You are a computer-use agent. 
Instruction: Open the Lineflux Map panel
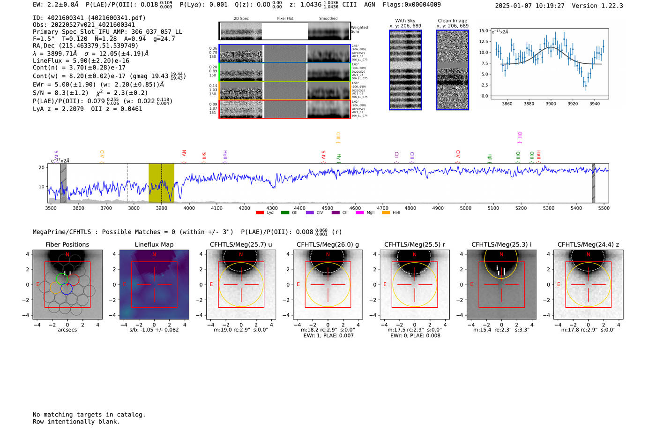click(154, 285)
